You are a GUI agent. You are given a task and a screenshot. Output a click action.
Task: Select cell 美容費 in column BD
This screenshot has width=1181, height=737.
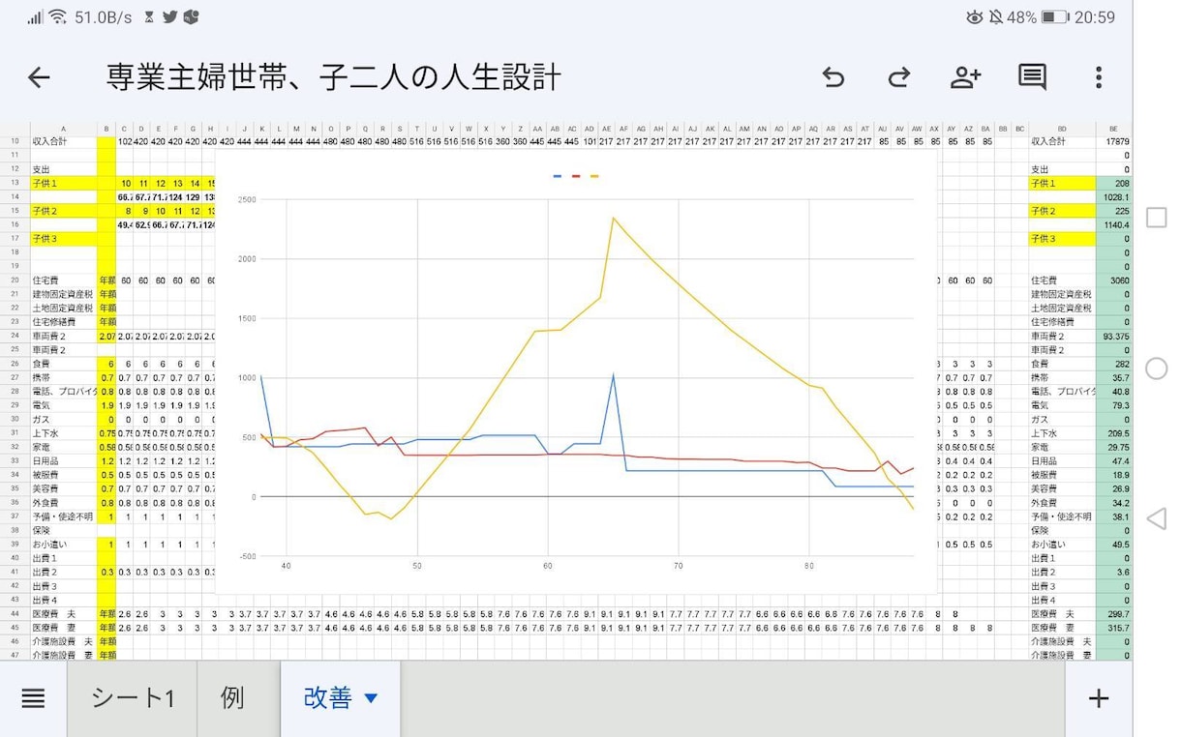click(1062, 489)
